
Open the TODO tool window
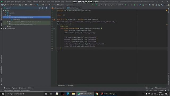pos(31,88)
